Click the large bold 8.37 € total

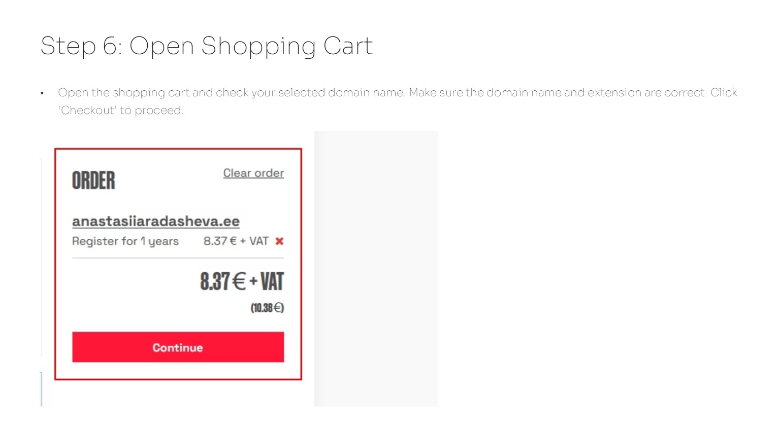pyautogui.click(x=215, y=282)
